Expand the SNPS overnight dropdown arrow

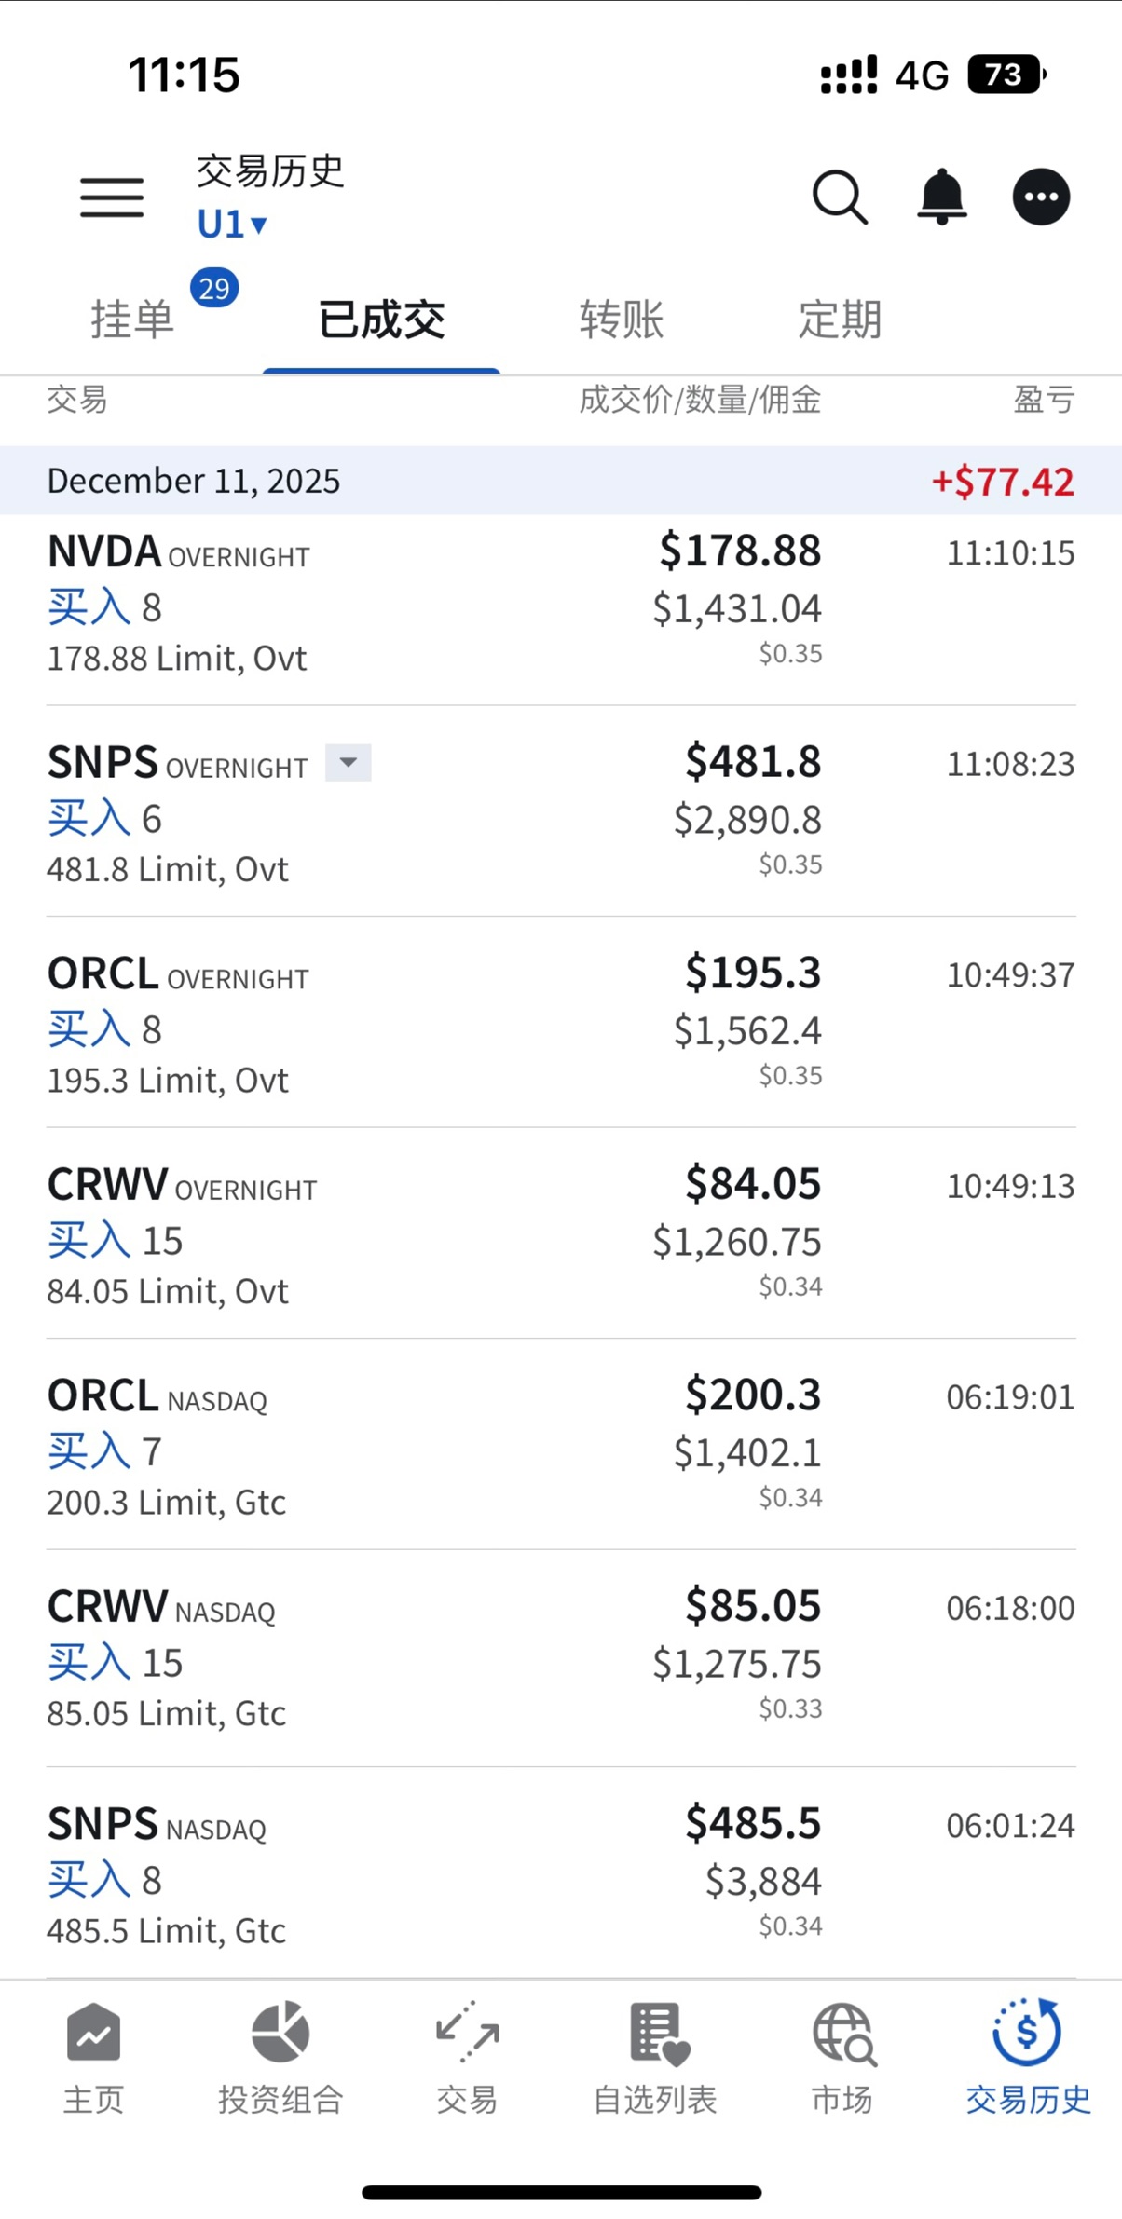[x=349, y=762]
